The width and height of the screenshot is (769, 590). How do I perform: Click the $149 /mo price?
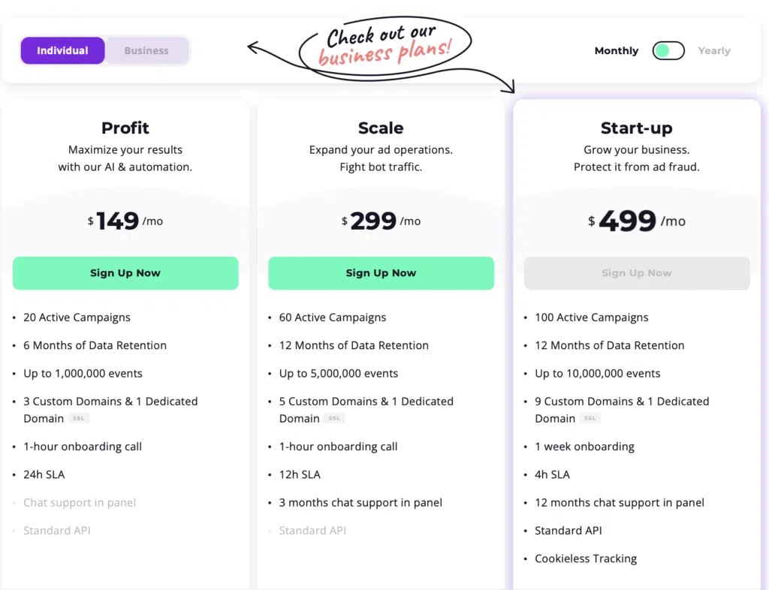pyautogui.click(x=125, y=221)
